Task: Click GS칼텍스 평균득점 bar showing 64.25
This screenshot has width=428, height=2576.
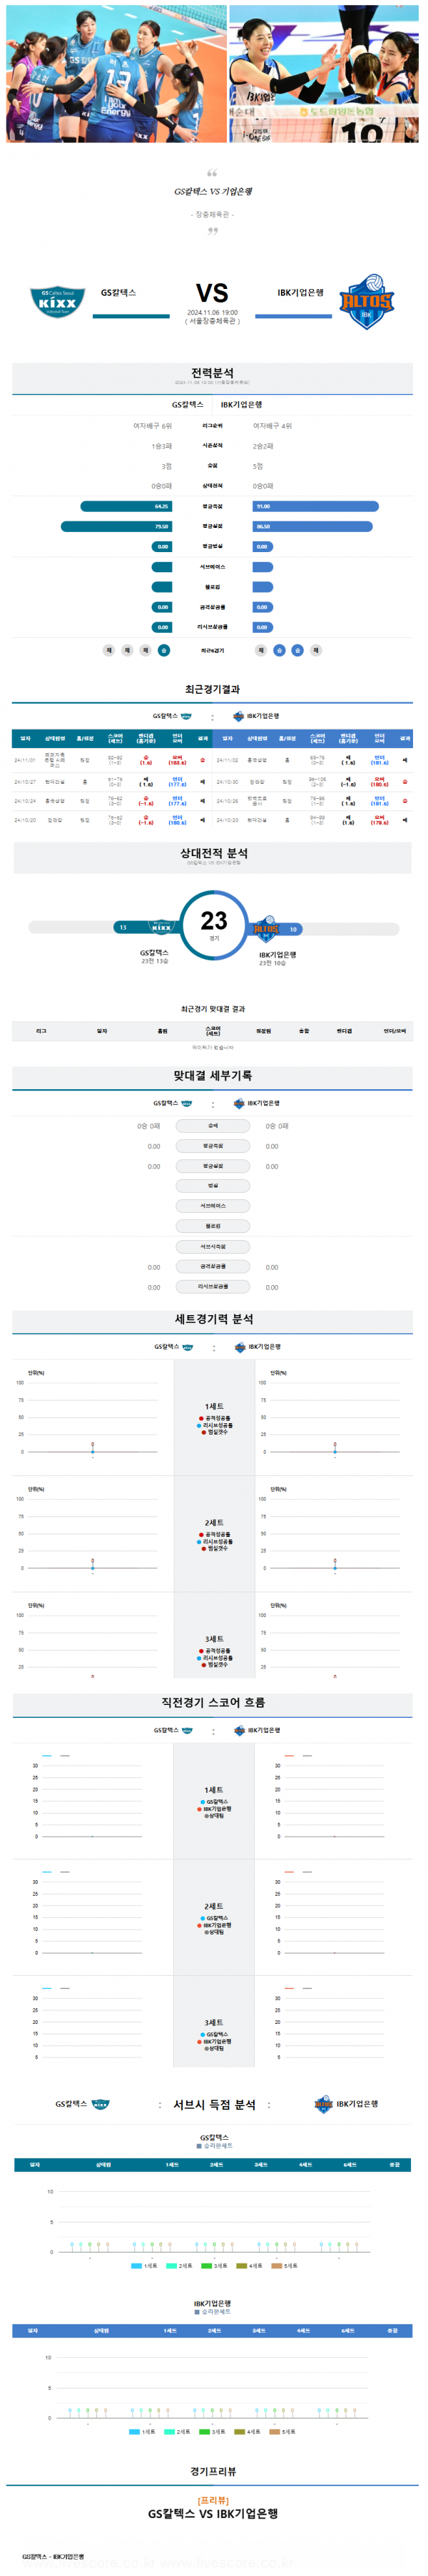Action: 126,506
